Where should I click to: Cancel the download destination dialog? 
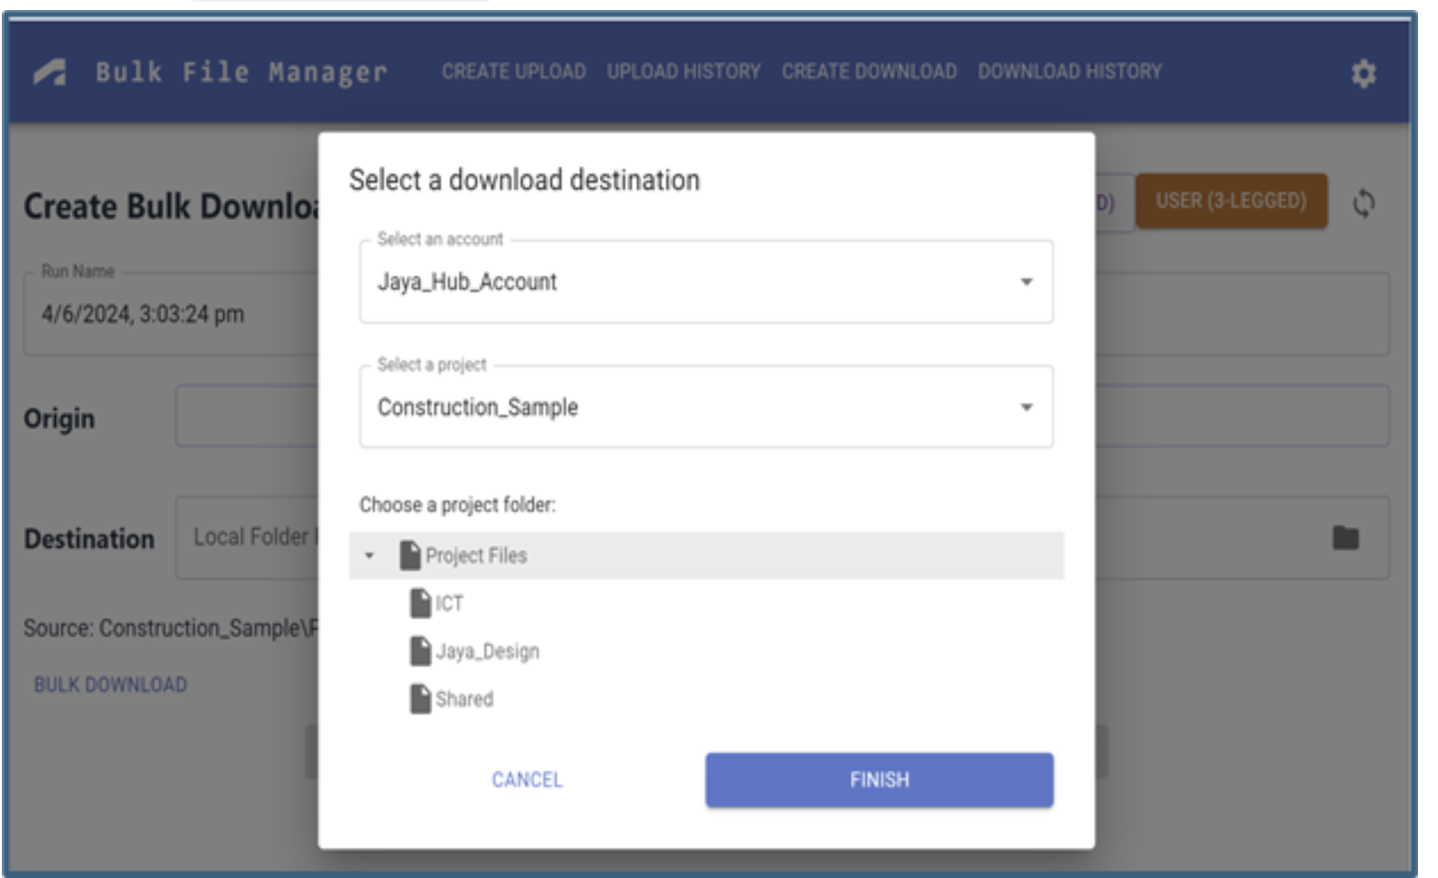click(x=527, y=780)
